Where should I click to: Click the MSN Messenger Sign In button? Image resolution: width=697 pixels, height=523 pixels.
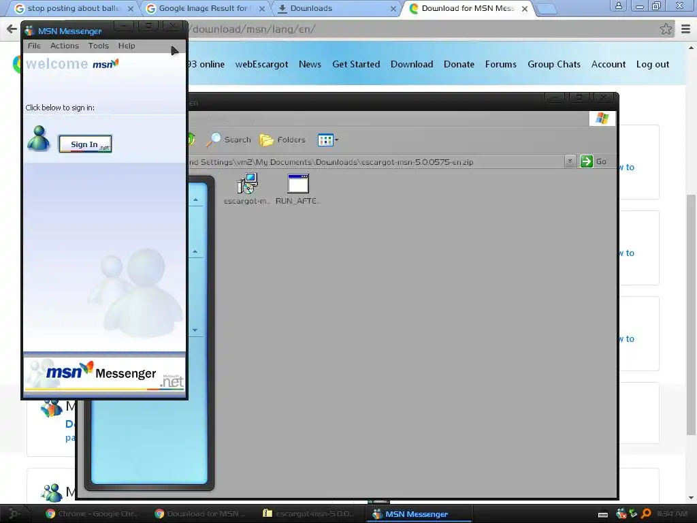tap(85, 144)
